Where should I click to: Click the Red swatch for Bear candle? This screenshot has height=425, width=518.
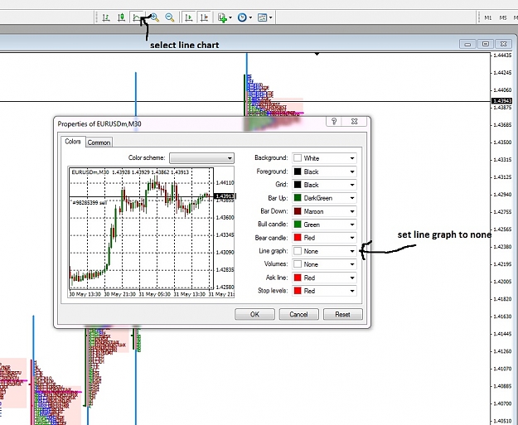pos(298,238)
